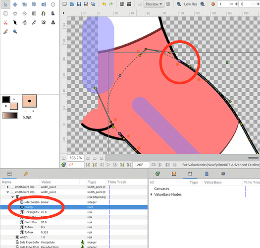The height and width of the screenshot is (248, 260).
Task: Select the Star tool
Action: 15,13
